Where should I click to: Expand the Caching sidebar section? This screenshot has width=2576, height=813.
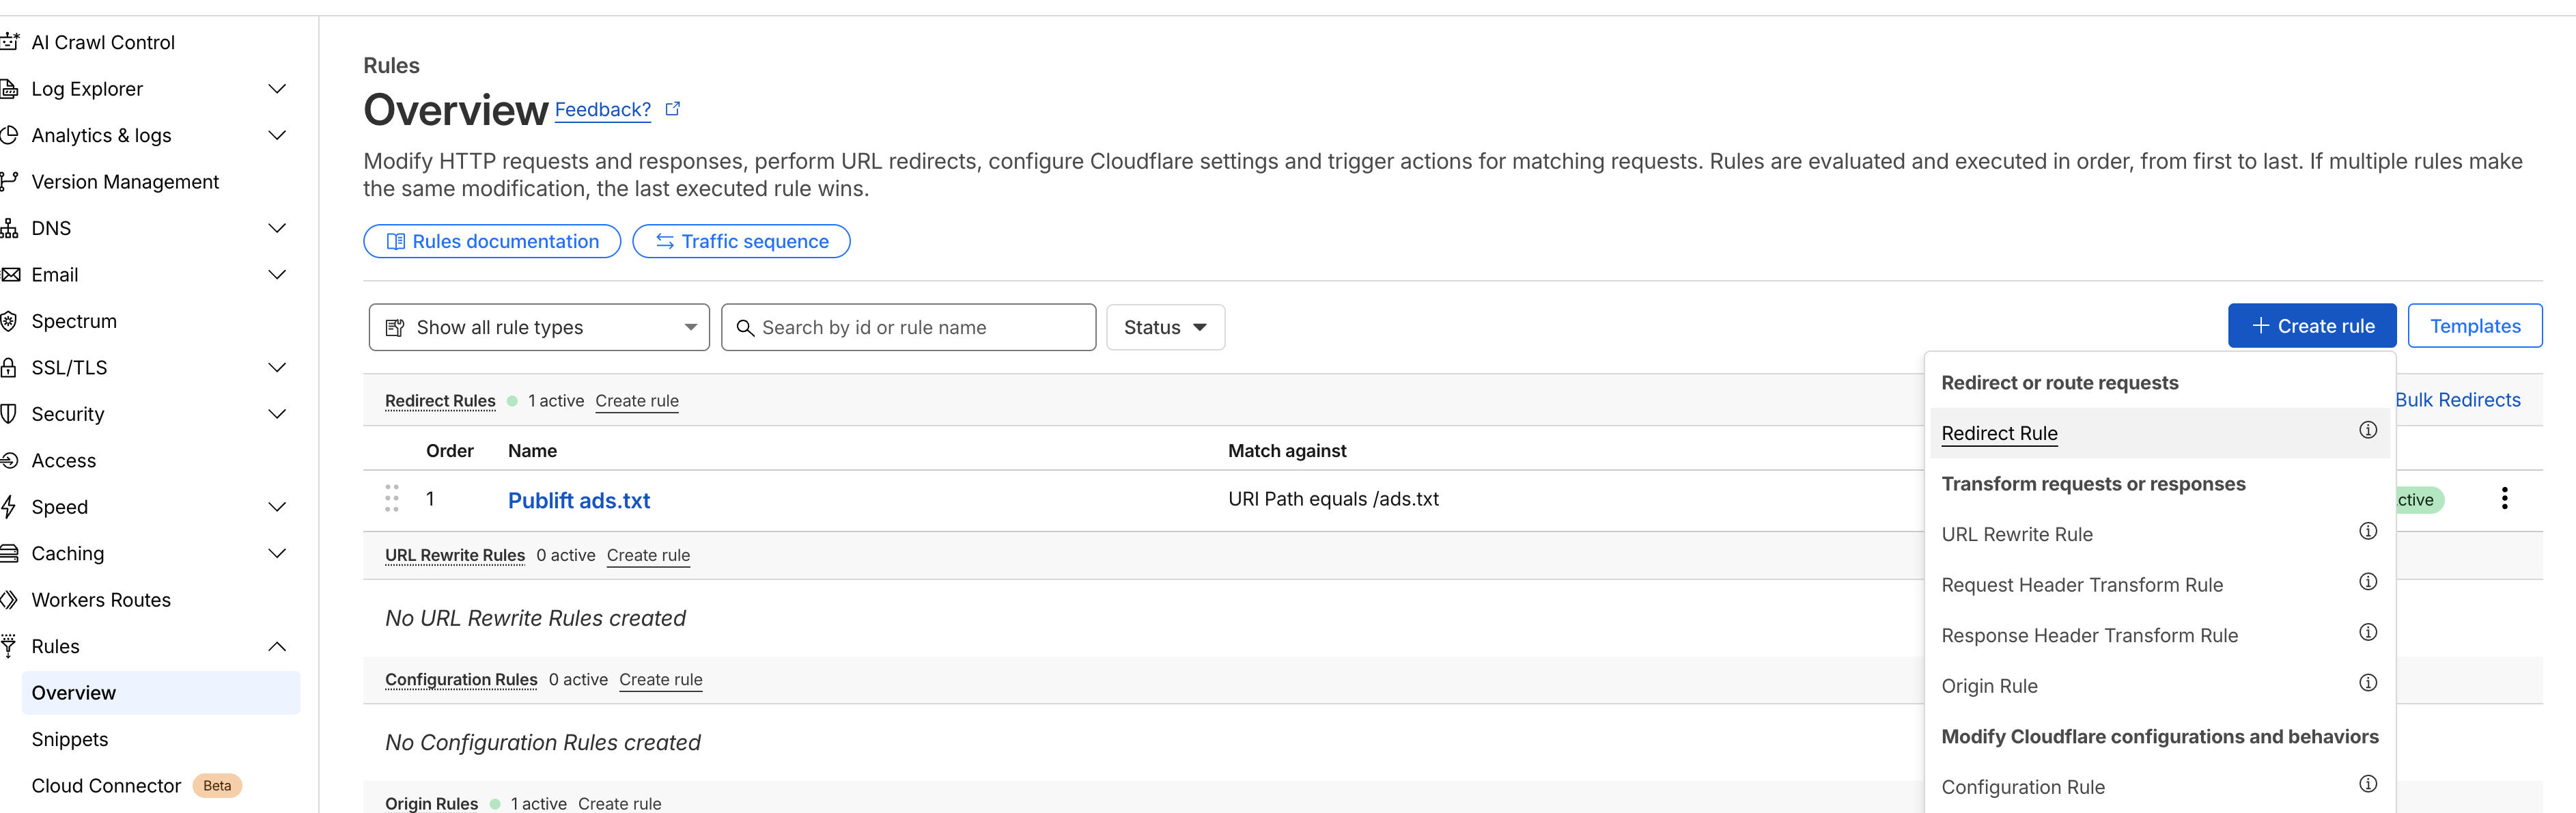click(x=277, y=553)
